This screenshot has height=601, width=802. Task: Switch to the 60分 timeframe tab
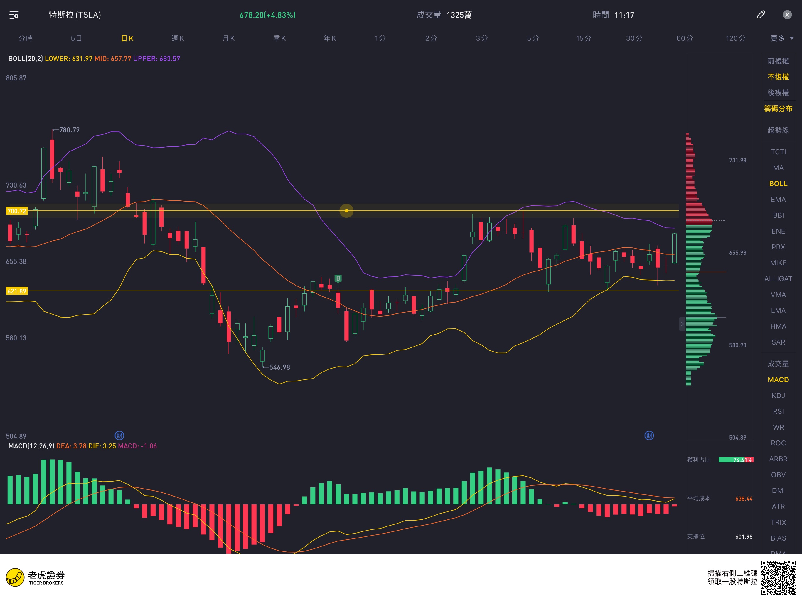(685, 38)
